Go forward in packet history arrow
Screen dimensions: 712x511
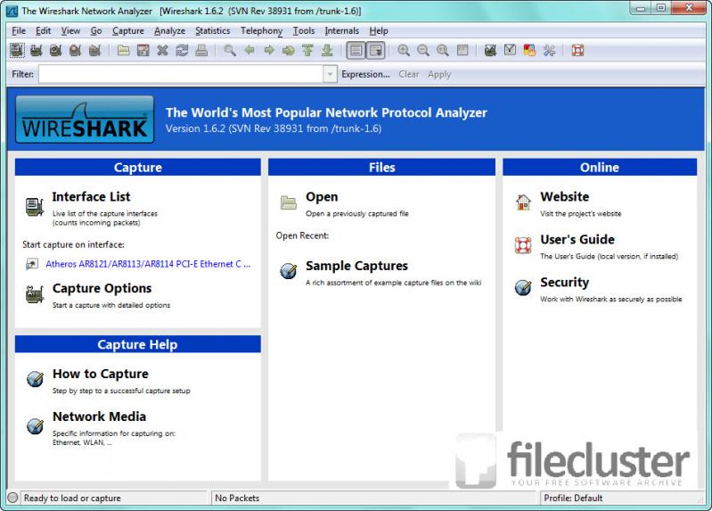tap(269, 50)
